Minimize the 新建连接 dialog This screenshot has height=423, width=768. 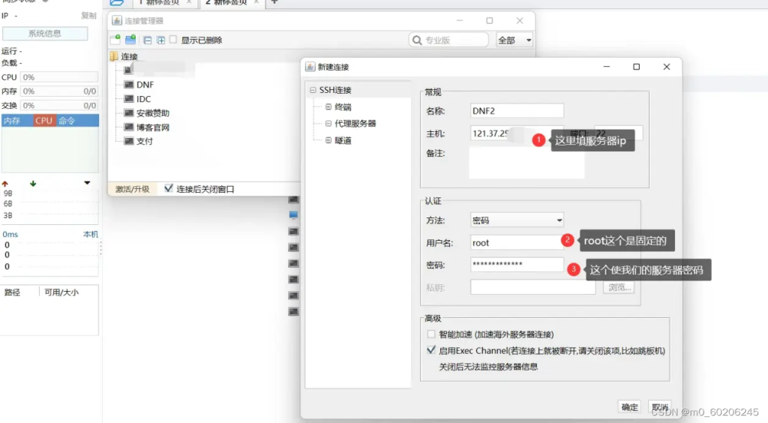click(x=606, y=67)
